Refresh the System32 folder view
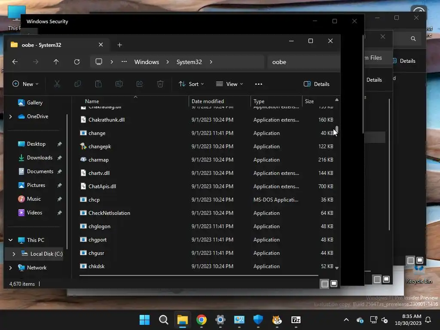This screenshot has width=440, height=330. pyautogui.click(x=76, y=62)
